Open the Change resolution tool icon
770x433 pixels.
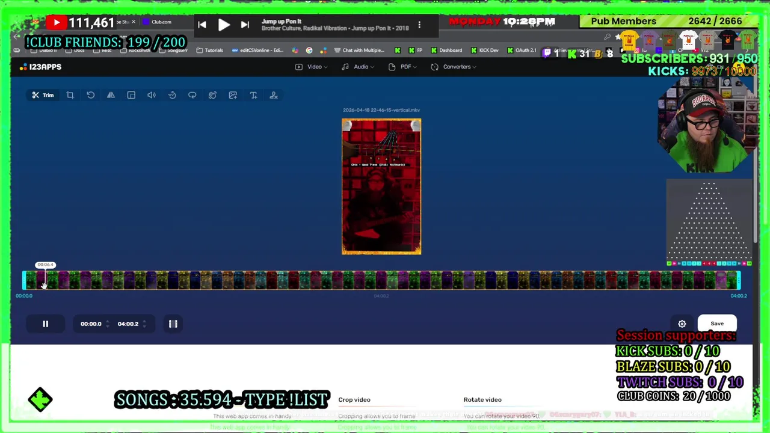[131, 95]
